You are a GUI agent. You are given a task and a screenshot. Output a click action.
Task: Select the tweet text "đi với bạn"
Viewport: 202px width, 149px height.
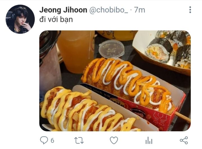[56, 20]
